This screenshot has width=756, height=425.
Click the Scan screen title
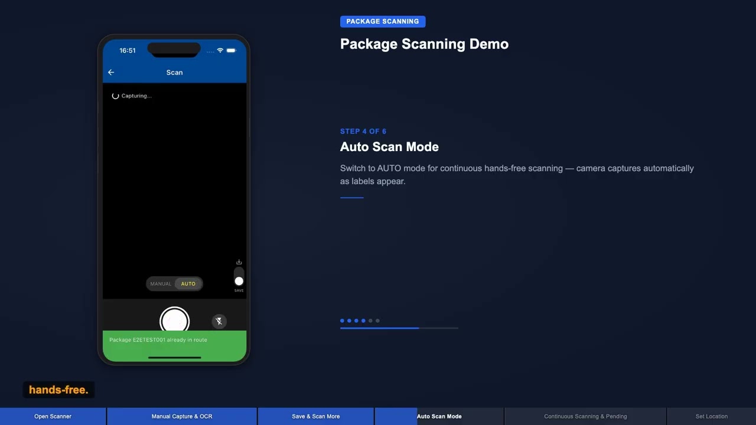coord(174,72)
